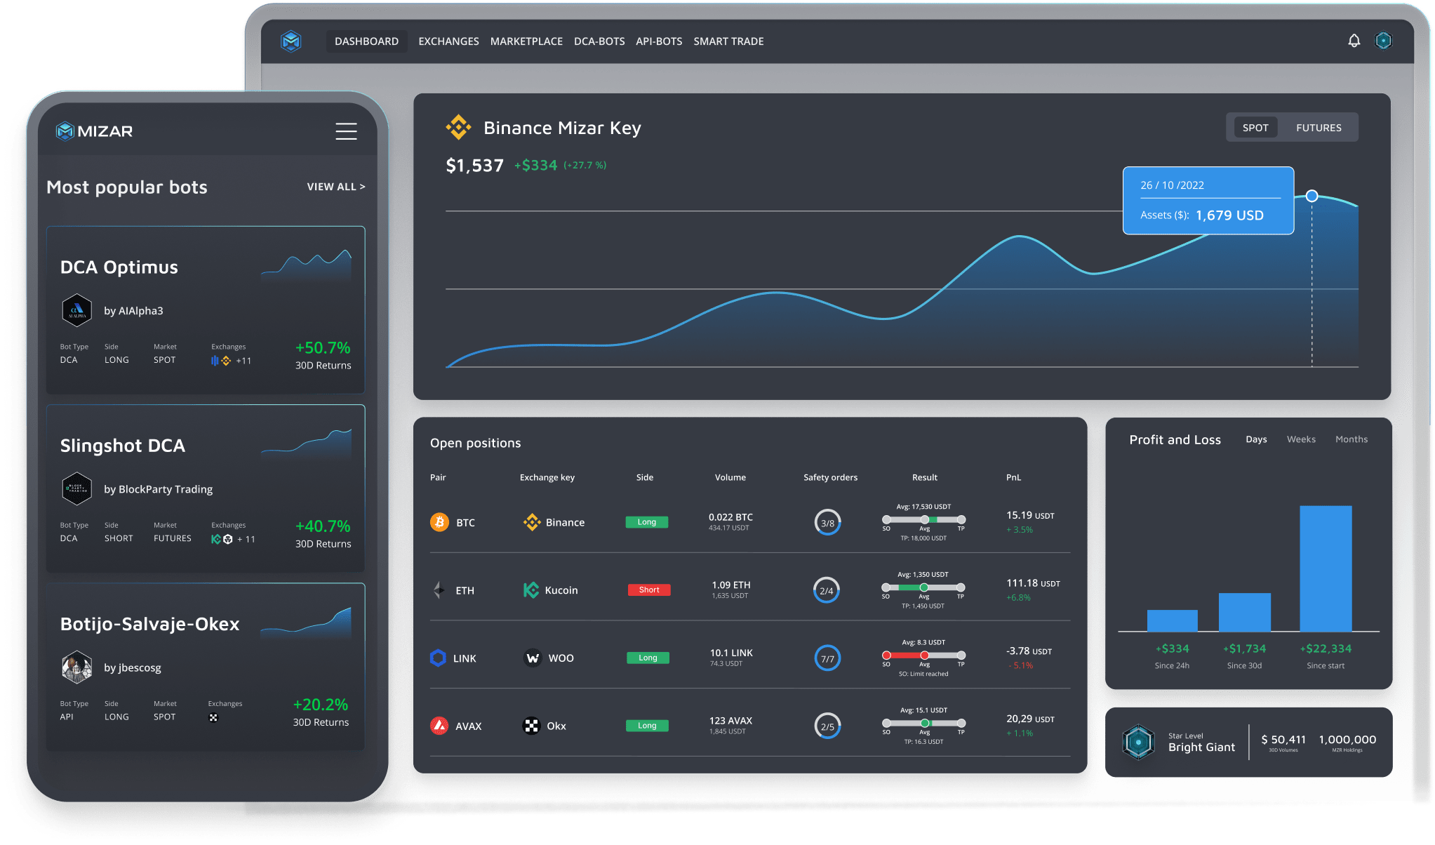Image resolution: width=1435 pixels, height=845 pixels.
Task: Click the notification bell icon
Action: pos(1354,41)
